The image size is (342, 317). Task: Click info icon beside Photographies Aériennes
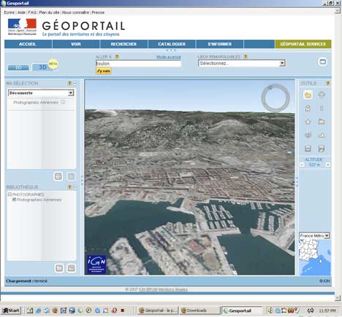pos(63,102)
